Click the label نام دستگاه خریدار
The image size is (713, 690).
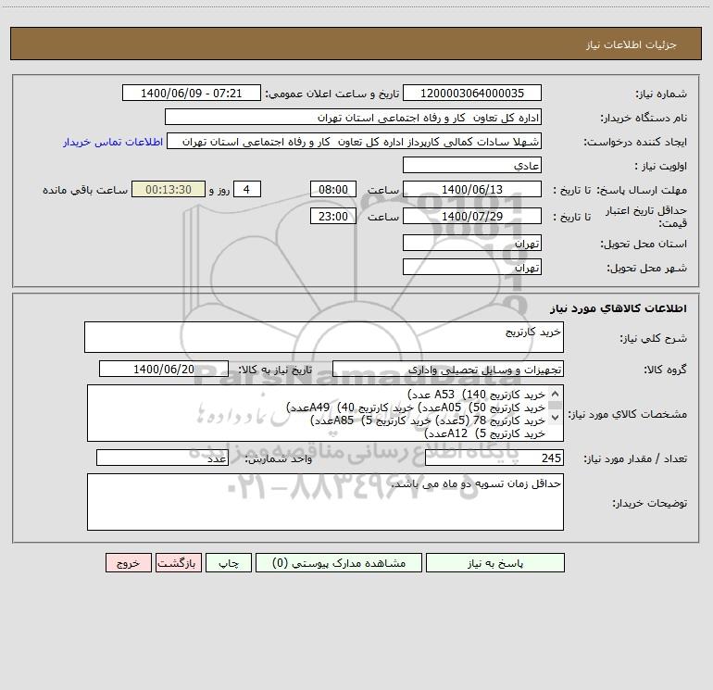tap(644, 118)
